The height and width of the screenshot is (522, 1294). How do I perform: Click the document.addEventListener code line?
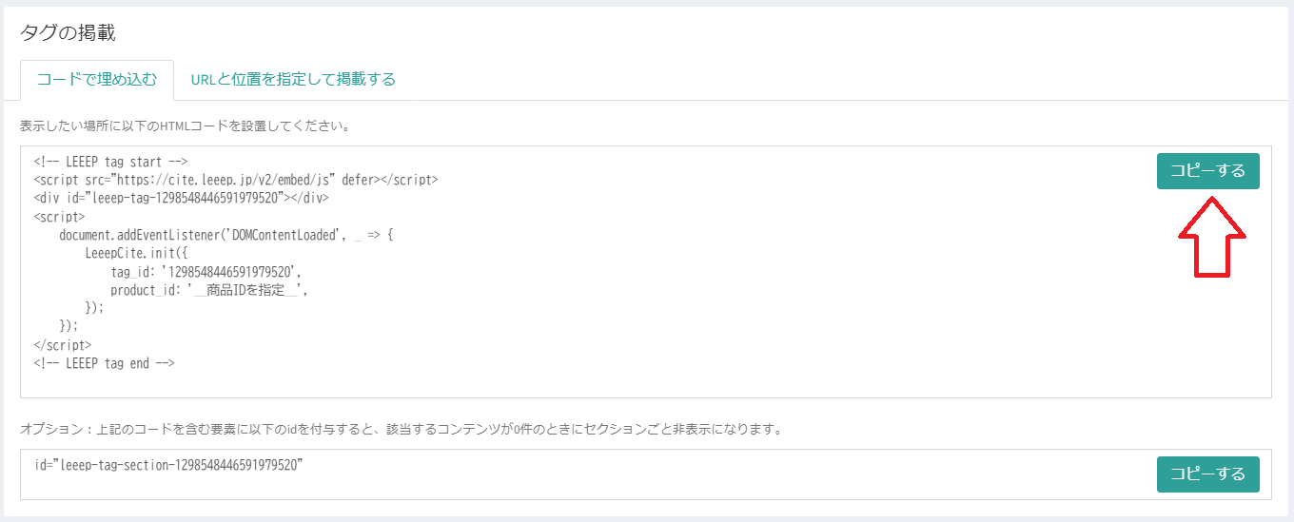(x=225, y=235)
